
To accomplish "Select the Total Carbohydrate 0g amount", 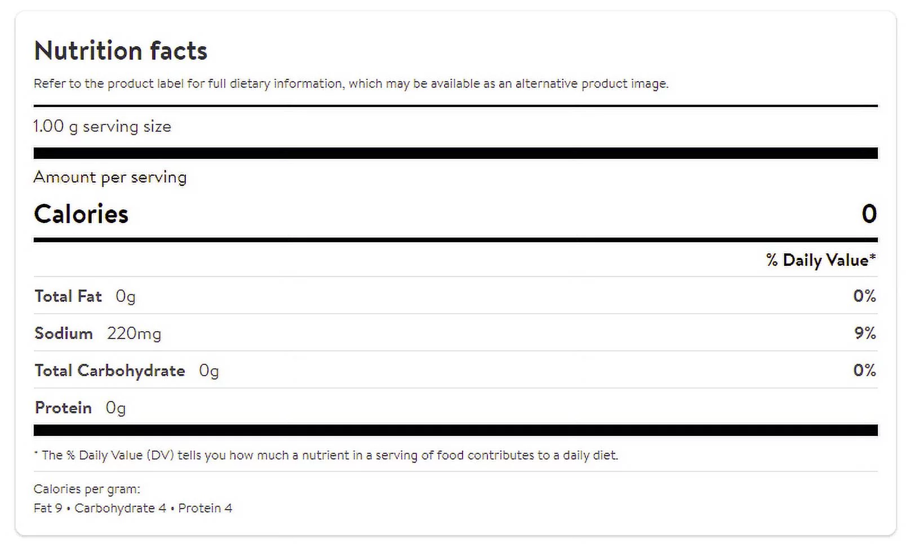I will 209,371.
